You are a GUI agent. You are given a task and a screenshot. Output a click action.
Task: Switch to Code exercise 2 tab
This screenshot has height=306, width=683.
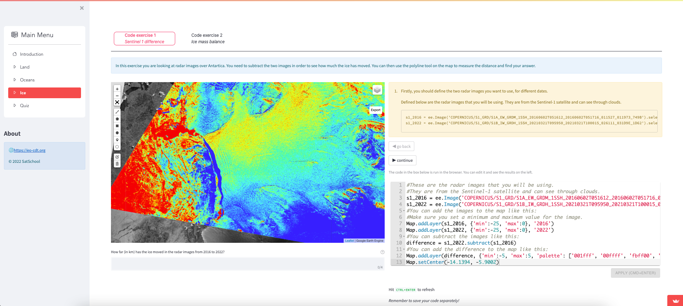pyautogui.click(x=208, y=39)
